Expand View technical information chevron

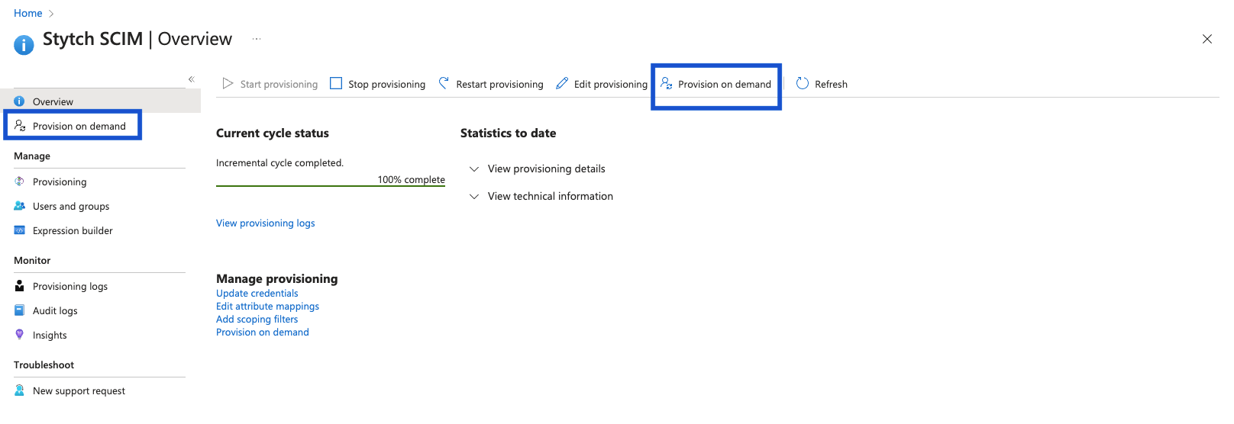click(x=474, y=196)
